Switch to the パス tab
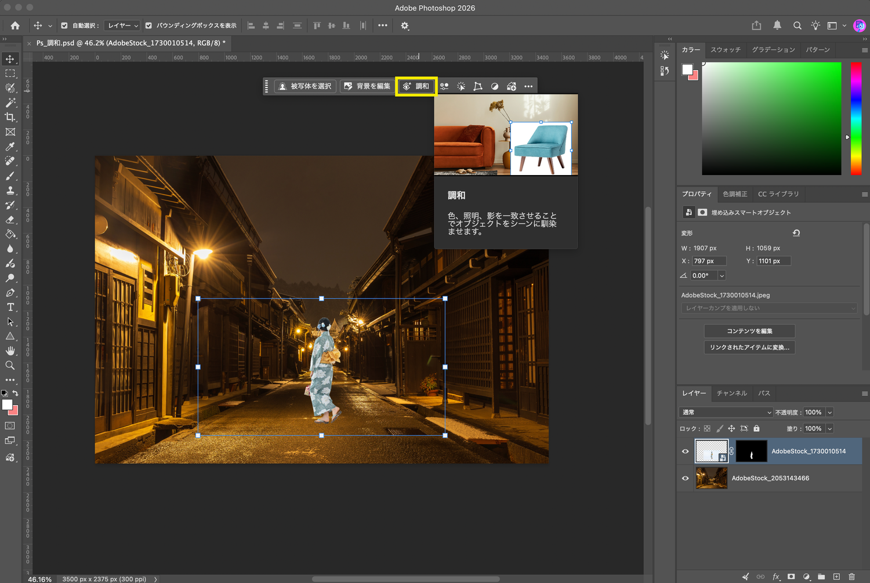The height and width of the screenshot is (583, 870). click(x=764, y=393)
